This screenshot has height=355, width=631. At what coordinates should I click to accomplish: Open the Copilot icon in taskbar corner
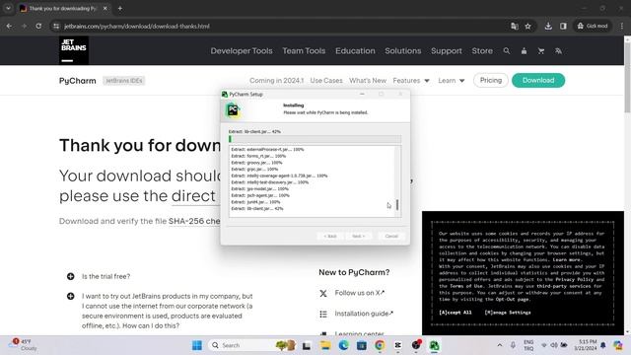[618, 345]
